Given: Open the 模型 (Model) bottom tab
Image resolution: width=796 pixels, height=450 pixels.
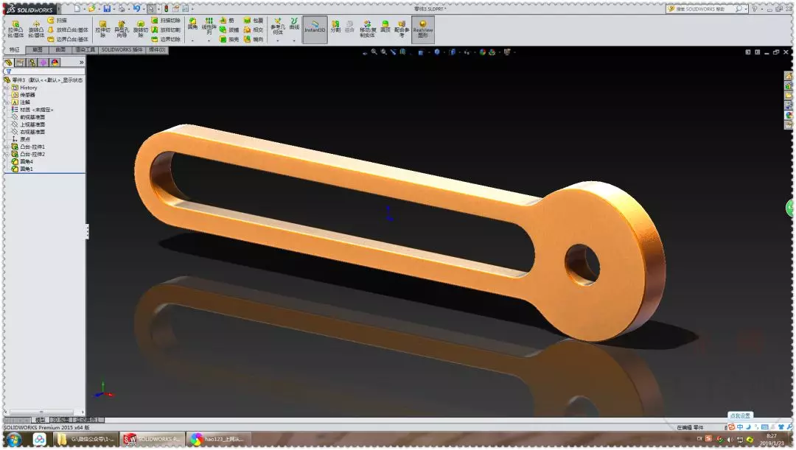Looking at the screenshot, I should [40, 420].
